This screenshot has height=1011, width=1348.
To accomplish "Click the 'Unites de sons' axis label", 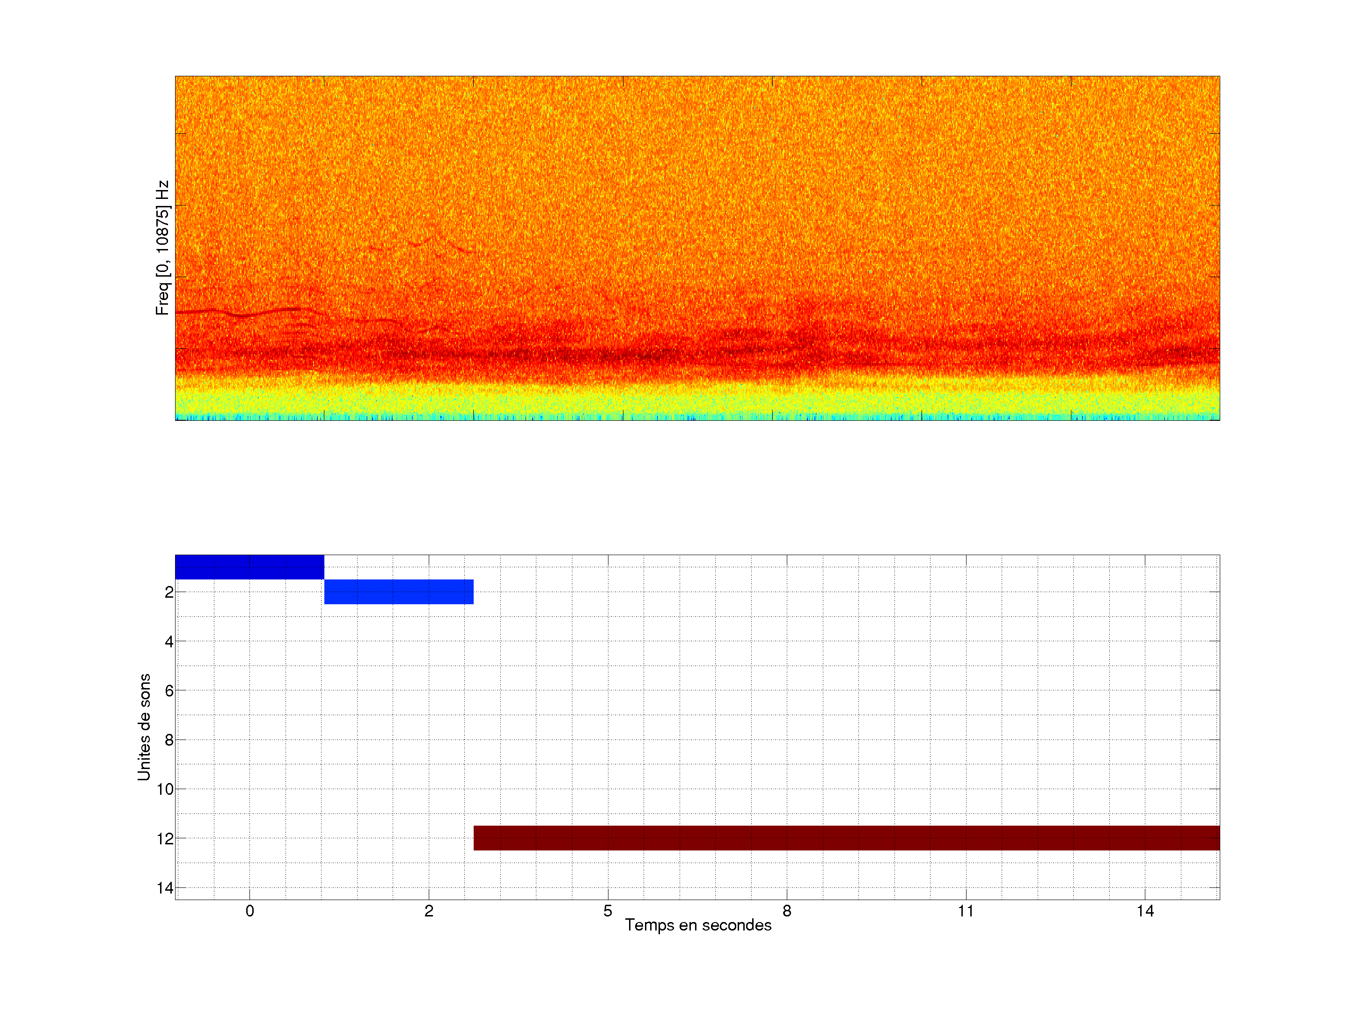I will (x=144, y=727).
